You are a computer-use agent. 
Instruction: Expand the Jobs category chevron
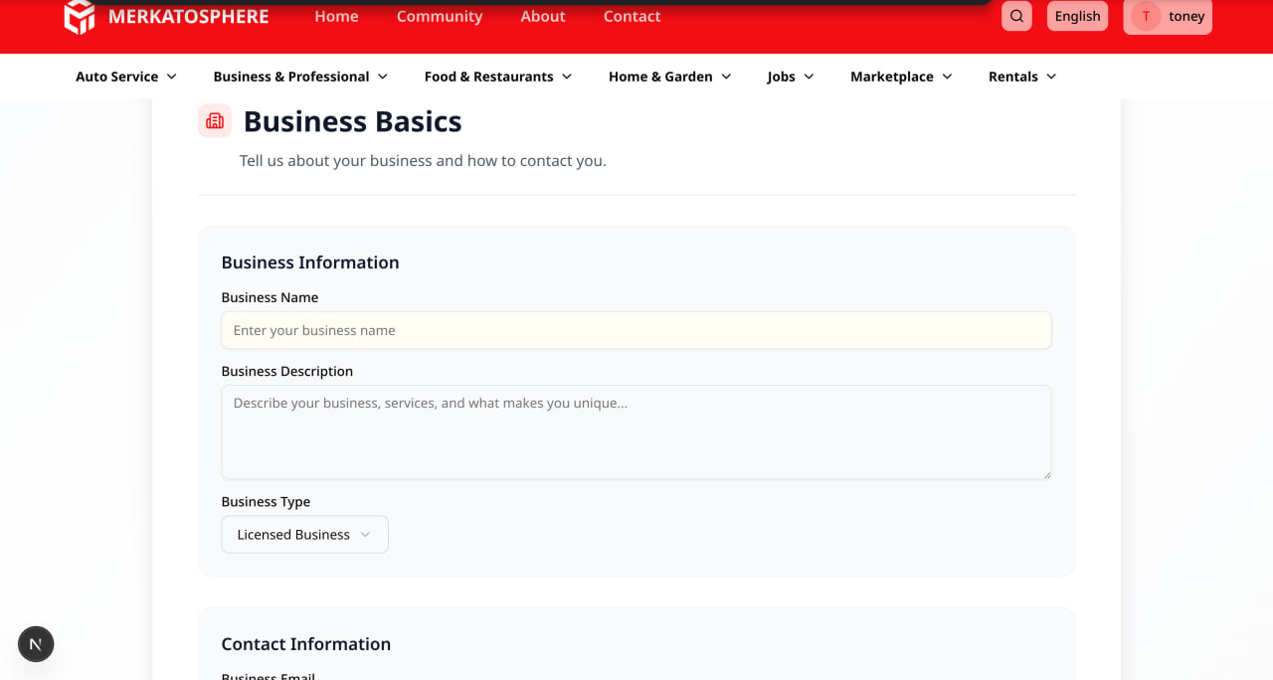[790, 77]
